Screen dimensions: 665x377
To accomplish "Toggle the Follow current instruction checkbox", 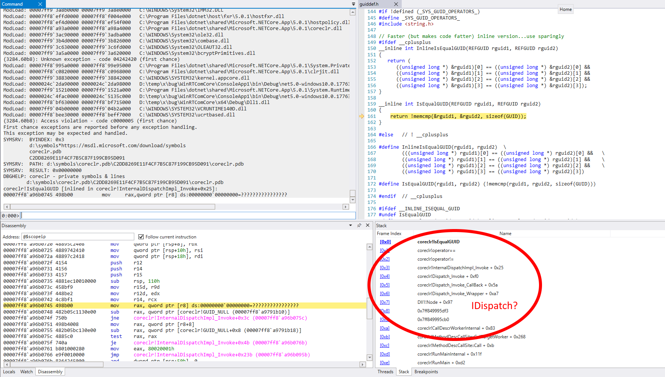I will pos(141,237).
